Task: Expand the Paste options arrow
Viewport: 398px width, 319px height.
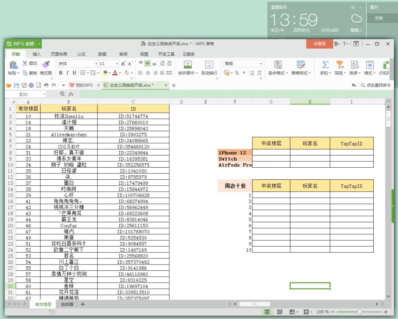Action: (x=18, y=73)
